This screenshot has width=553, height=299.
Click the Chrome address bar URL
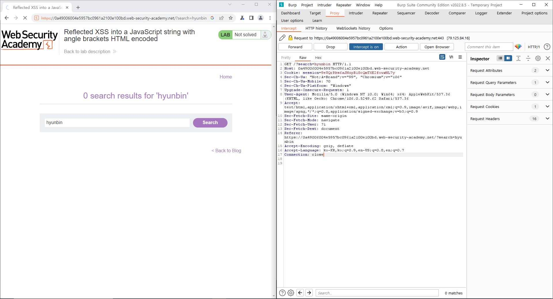click(x=124, y=18)
